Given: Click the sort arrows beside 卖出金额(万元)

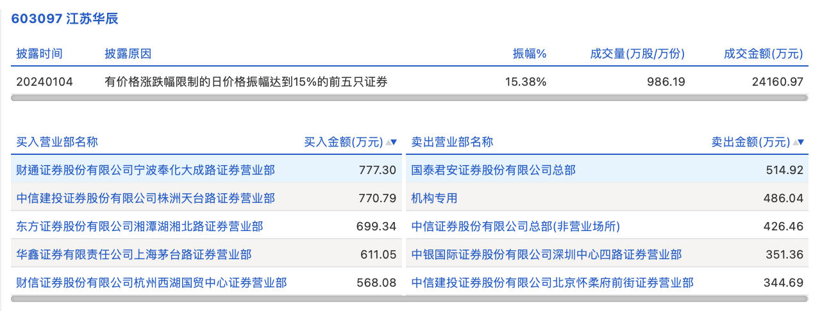Looking at the screenshot, I should 798,142.
